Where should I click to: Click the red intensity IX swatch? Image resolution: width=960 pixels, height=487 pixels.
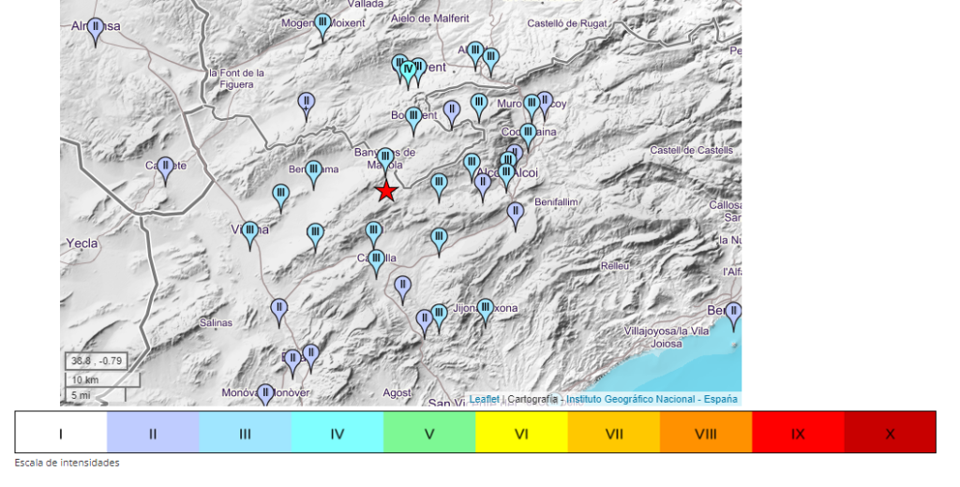(797, 434)
